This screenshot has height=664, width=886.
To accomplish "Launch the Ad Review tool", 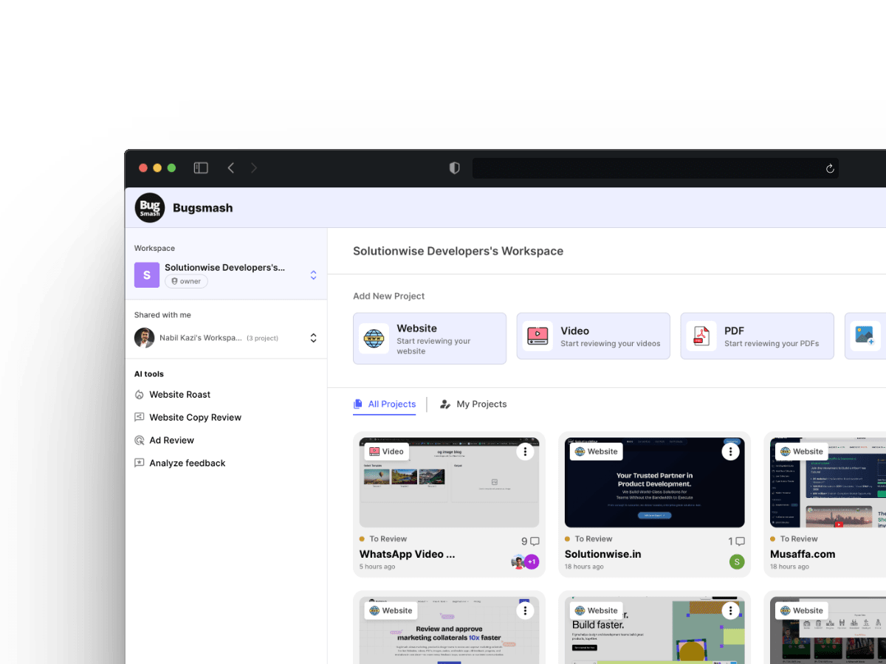I will pyautogui.click(x=172, y=440).
